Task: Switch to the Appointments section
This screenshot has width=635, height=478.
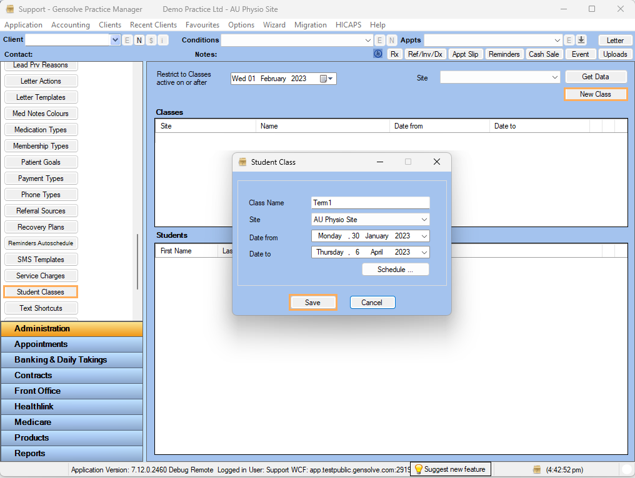Action: click(72, 344)
